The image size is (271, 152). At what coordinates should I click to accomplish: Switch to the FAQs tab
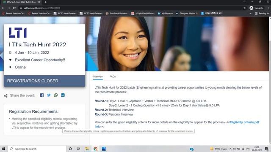tap(113, 76)
